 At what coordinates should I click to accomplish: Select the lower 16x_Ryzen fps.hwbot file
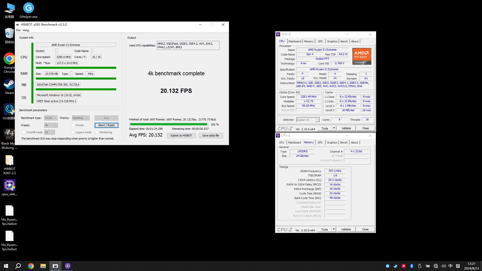click(x=9, y=241)
